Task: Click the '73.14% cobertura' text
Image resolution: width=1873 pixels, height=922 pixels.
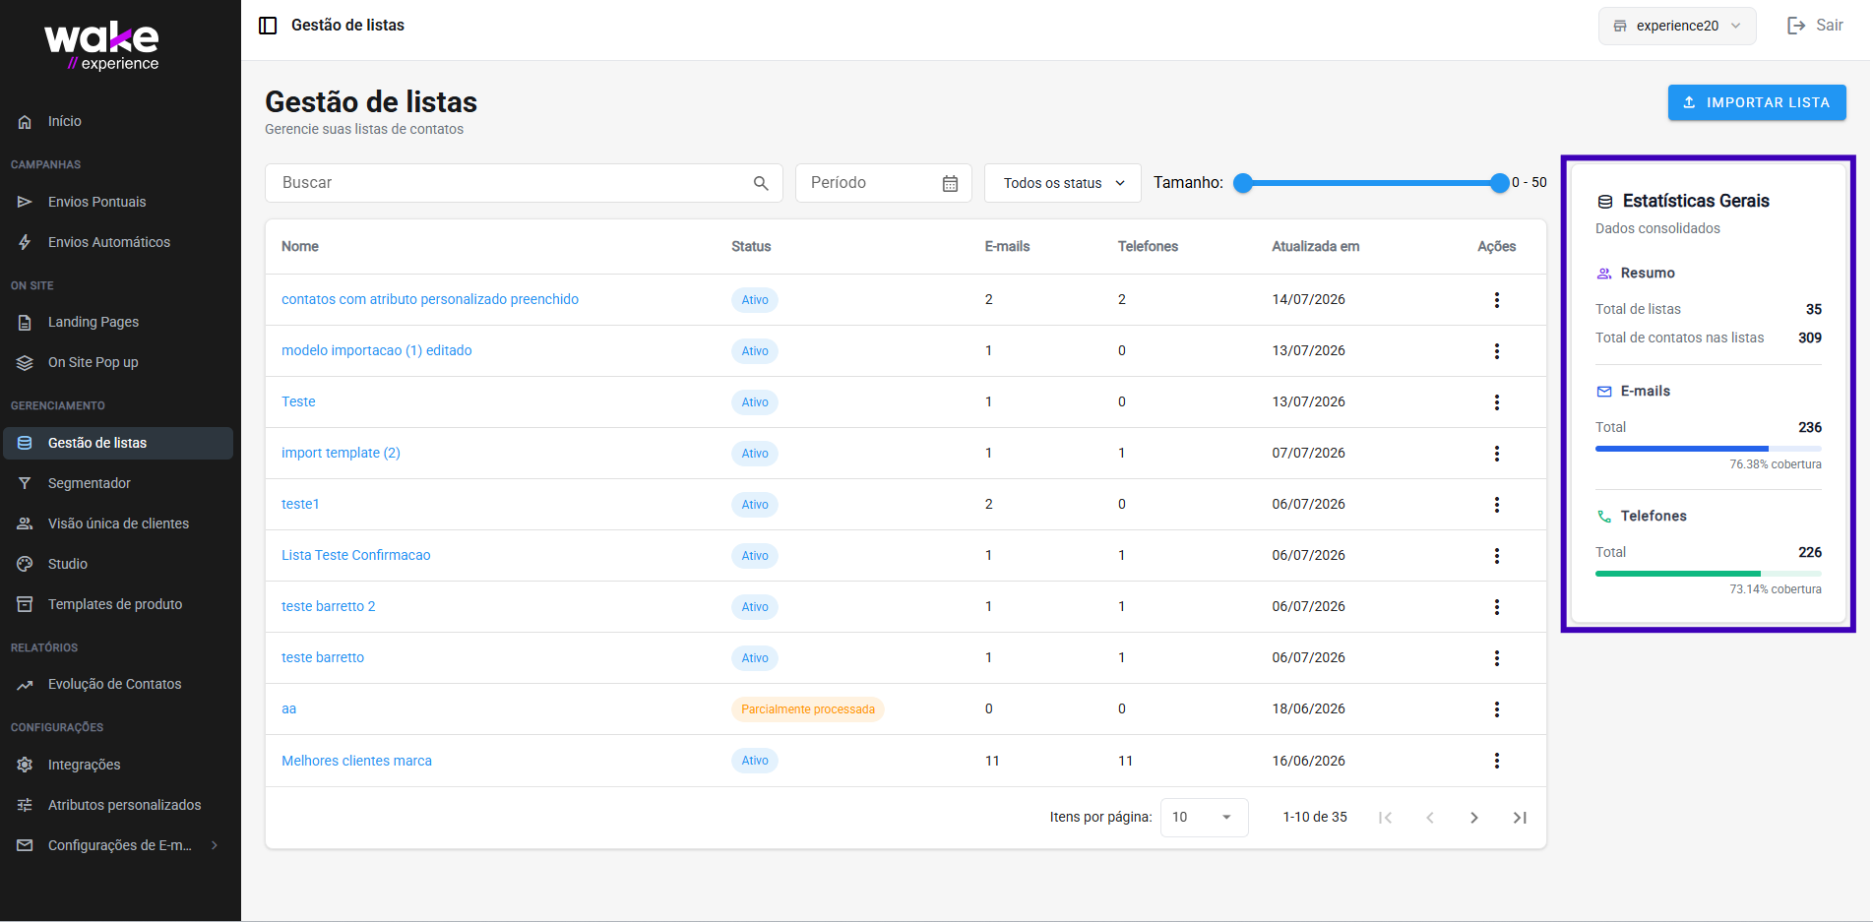Action: [1776, 589]
